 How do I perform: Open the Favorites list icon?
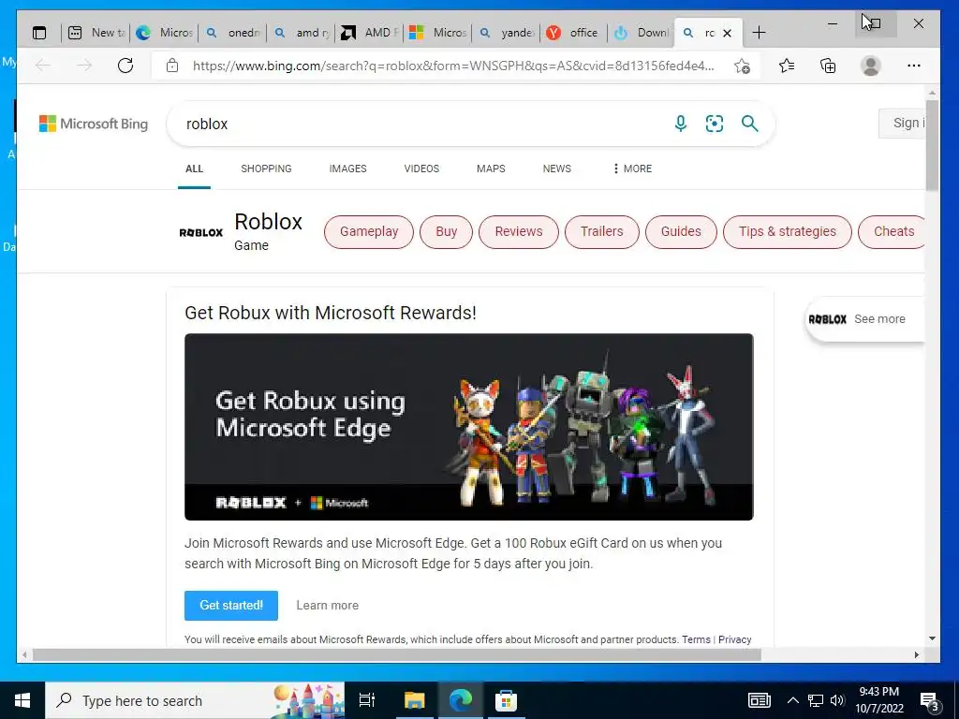(x=787, y=66)
